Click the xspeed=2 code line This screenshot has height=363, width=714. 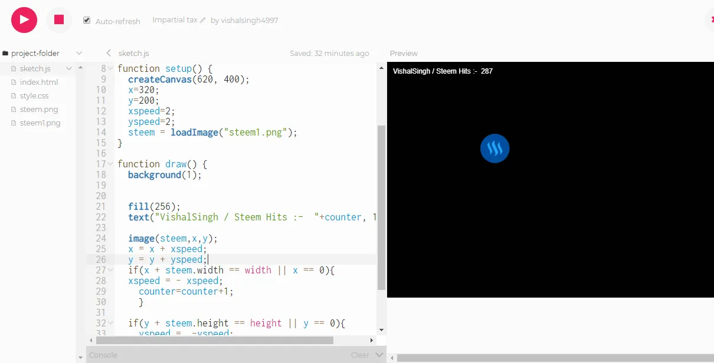[x=152, y=111]
